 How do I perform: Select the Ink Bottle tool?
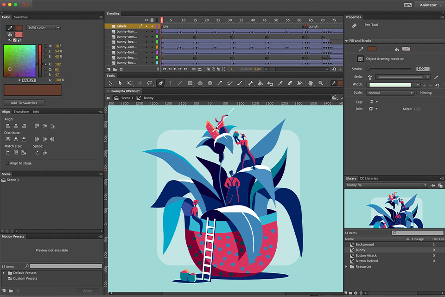(270, 83)
